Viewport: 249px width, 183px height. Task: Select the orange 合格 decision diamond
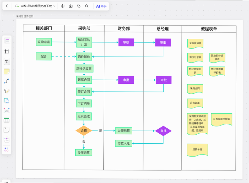tap(84, 131)
